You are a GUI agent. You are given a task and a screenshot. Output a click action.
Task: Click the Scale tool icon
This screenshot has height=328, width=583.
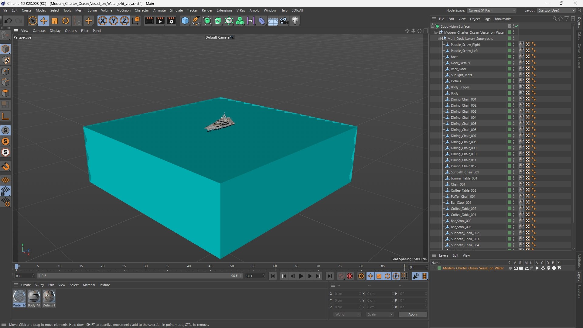click(x=55, y=21)
